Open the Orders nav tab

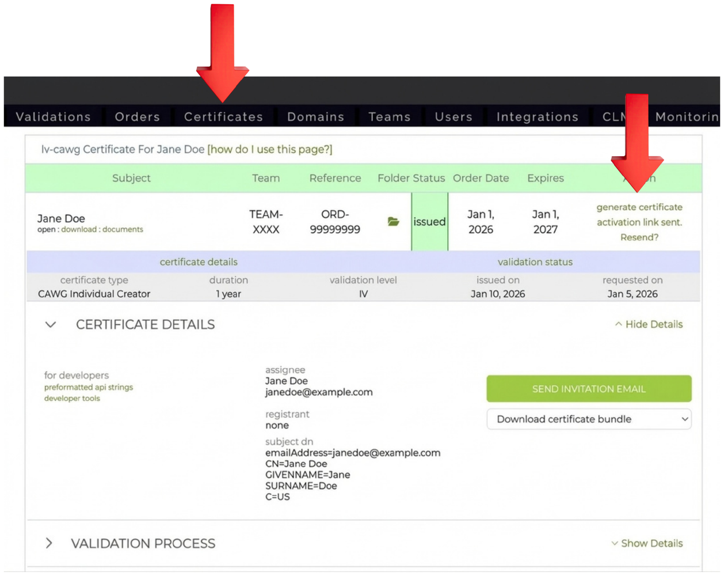click(x=137, y=117)
